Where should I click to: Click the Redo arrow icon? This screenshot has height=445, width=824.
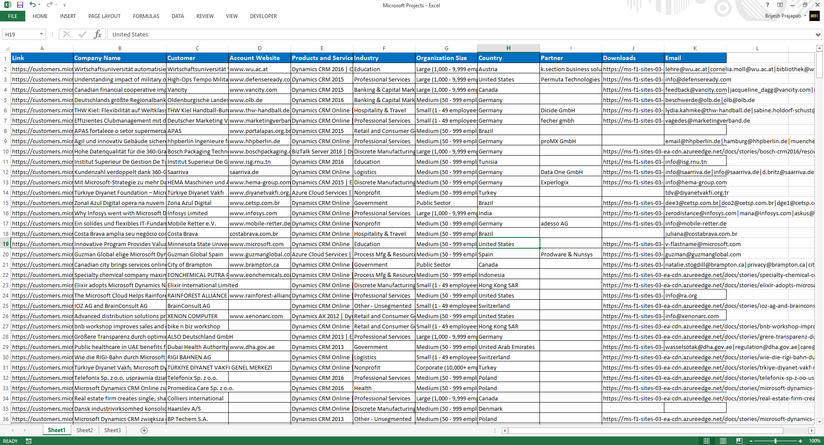[x=49, y=5]
